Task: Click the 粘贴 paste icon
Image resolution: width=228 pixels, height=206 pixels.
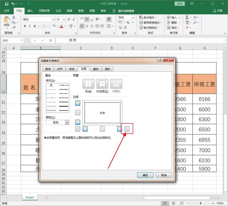Action: [x=7, y=20]
